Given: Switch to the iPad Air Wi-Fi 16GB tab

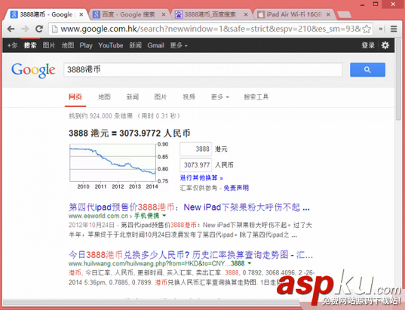Looking at the screenshot, I should click(x=294, y=14).
